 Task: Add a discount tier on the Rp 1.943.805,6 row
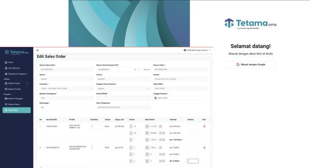(160, 140)
